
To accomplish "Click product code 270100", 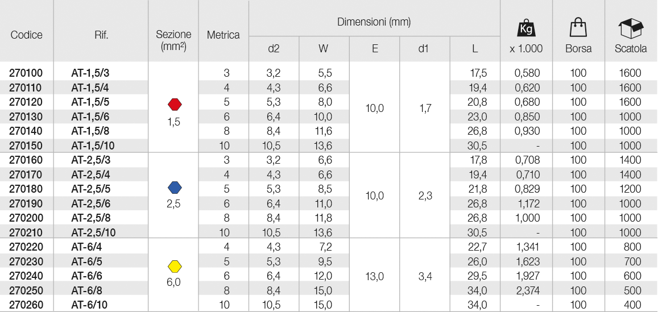I will click(x=26, y=73).
